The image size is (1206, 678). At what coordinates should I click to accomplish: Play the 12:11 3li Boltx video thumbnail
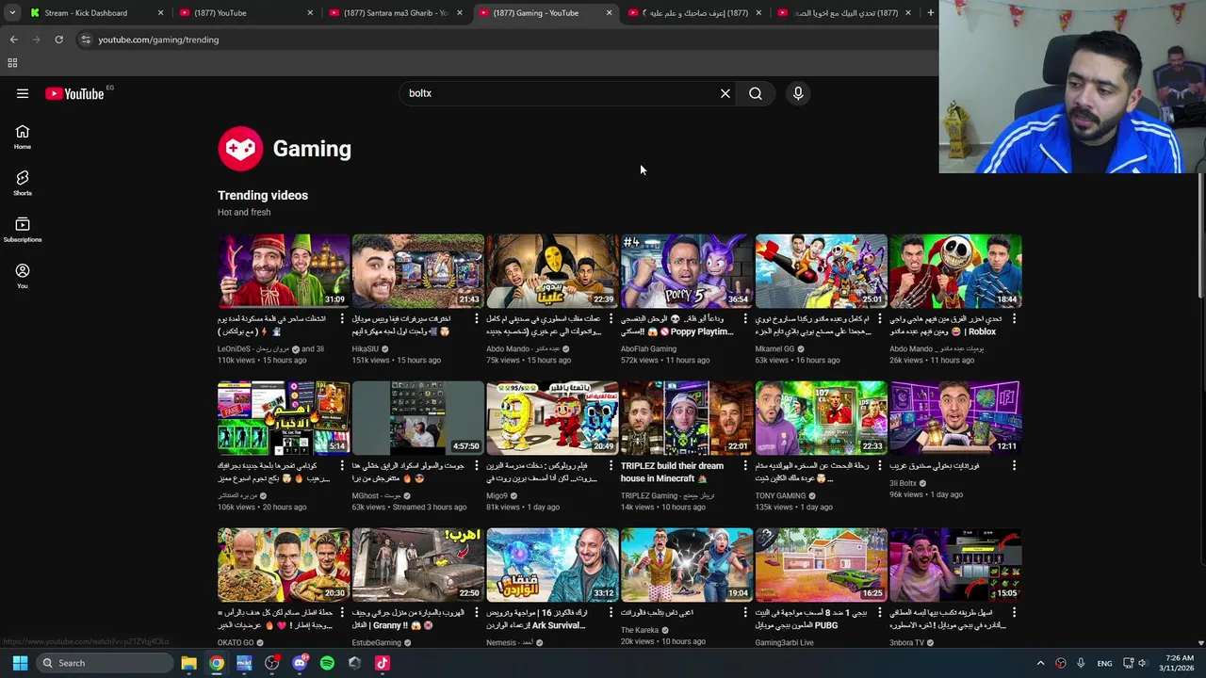point(955,418)
